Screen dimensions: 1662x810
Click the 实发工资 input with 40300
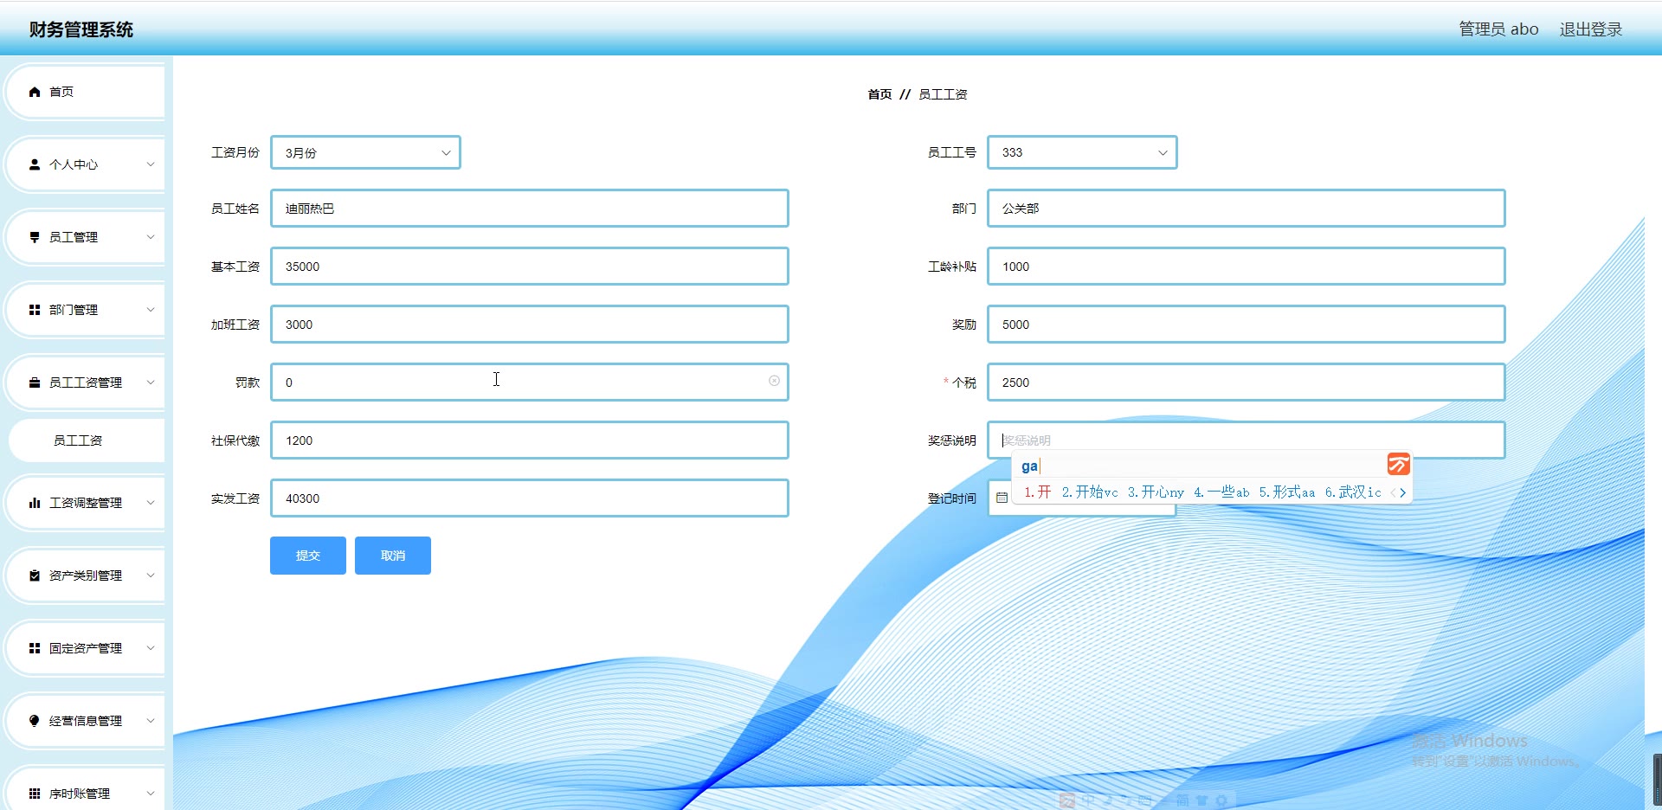click(530, 498)
